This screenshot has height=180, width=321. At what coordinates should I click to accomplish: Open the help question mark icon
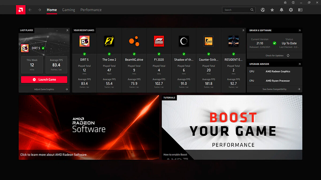click(x=293, y=2)
